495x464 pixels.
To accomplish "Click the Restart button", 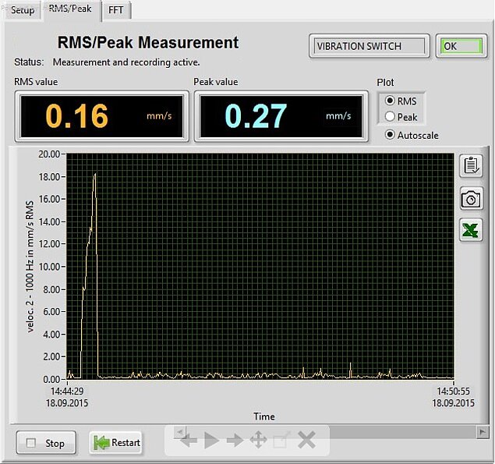I will coord(115,442).
